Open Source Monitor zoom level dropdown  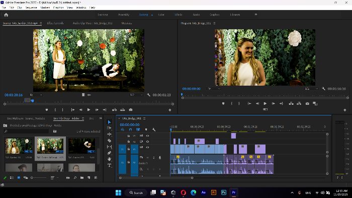36,95
